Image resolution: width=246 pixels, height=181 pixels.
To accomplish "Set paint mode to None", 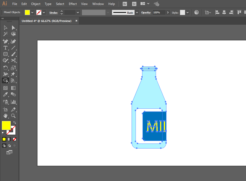I will 14,139.
